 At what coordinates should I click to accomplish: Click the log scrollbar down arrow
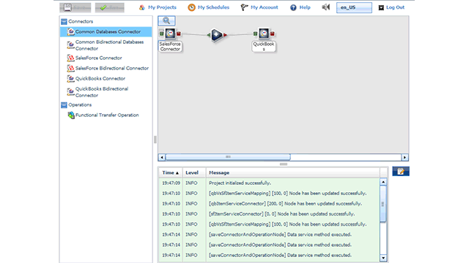tap(383, 258)
